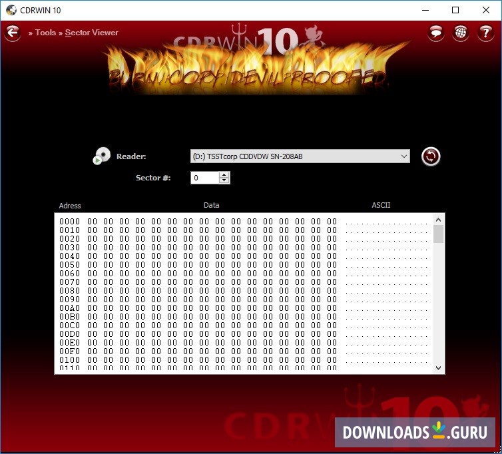Viewport: 502px width, 454px height.
Task: Click into the Sector # input field
Action: 205,178
